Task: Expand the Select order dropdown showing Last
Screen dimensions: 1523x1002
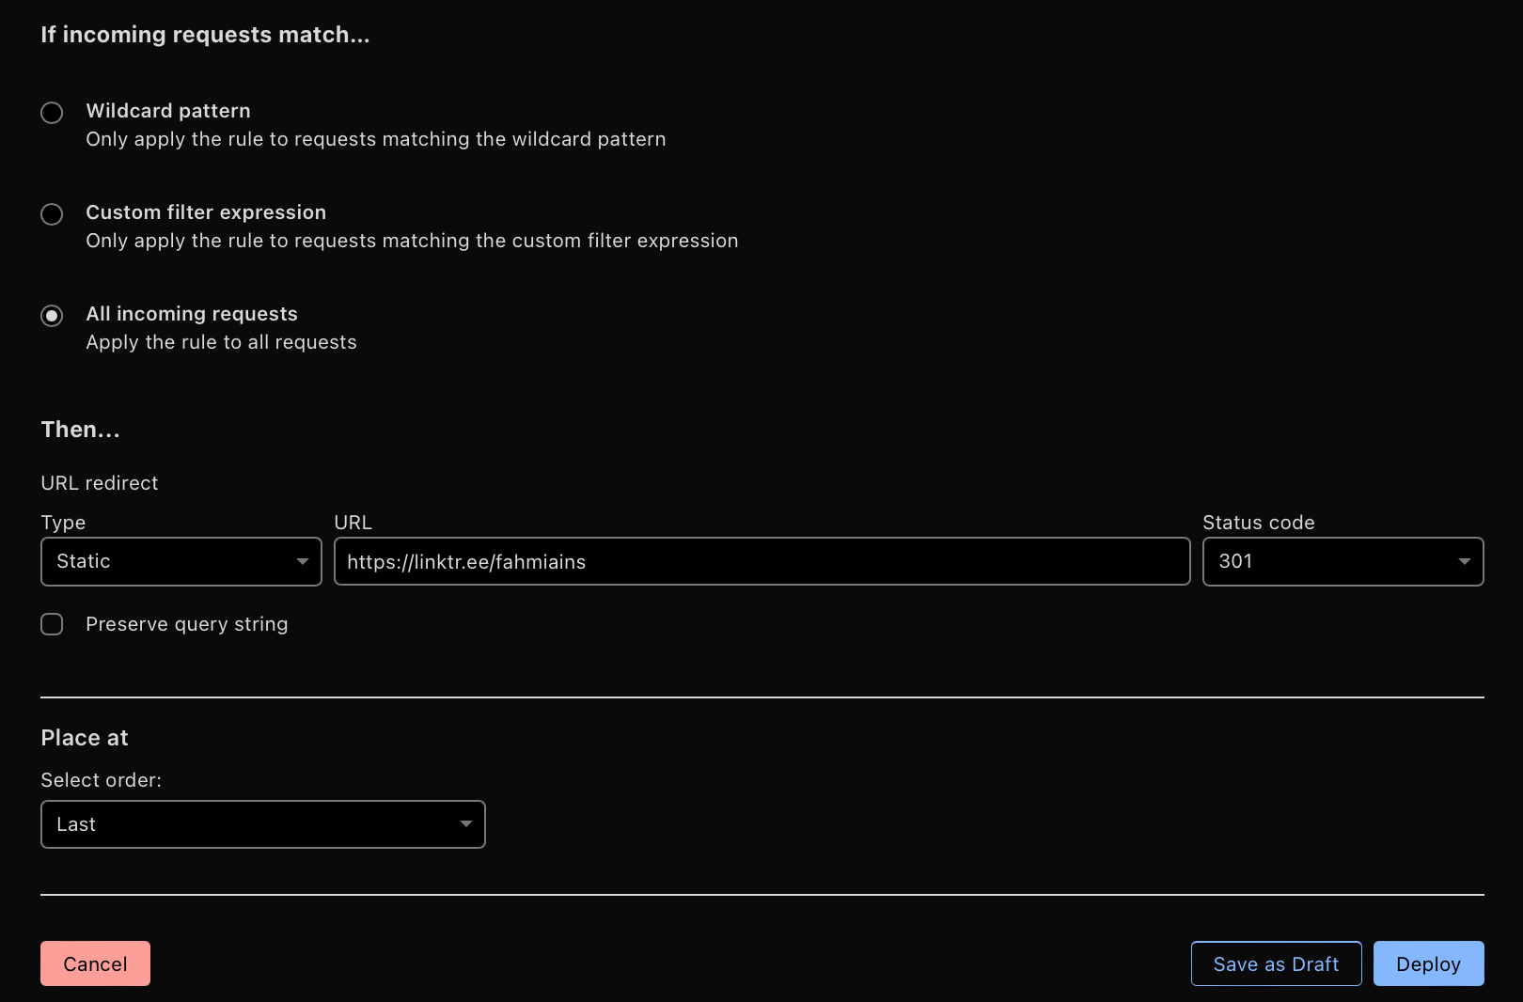Action: point(263,824)
